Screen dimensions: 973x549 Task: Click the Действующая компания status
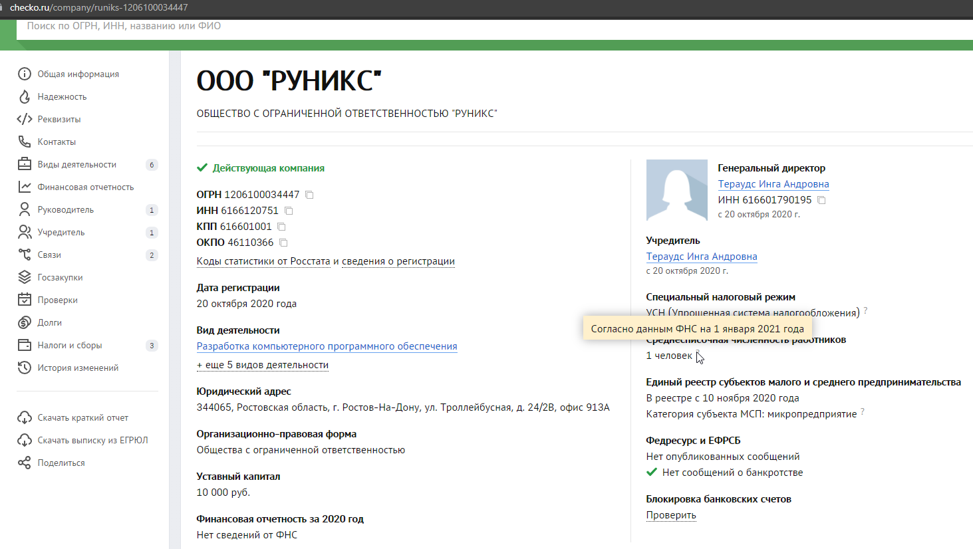coord(261,168)
